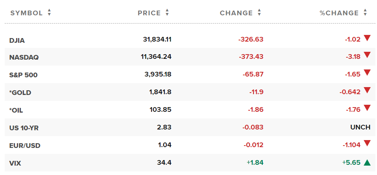Click the sort arrows beside CHANGE header

click(259, 13)
